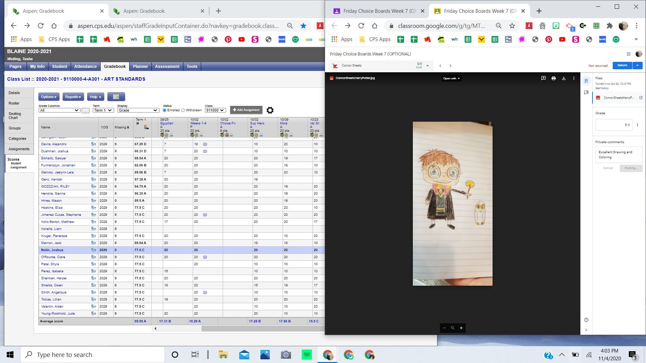The width and height of the screenshot is (646, 363).
Task: Open the Assessment tab
Action: pos(167,67)
